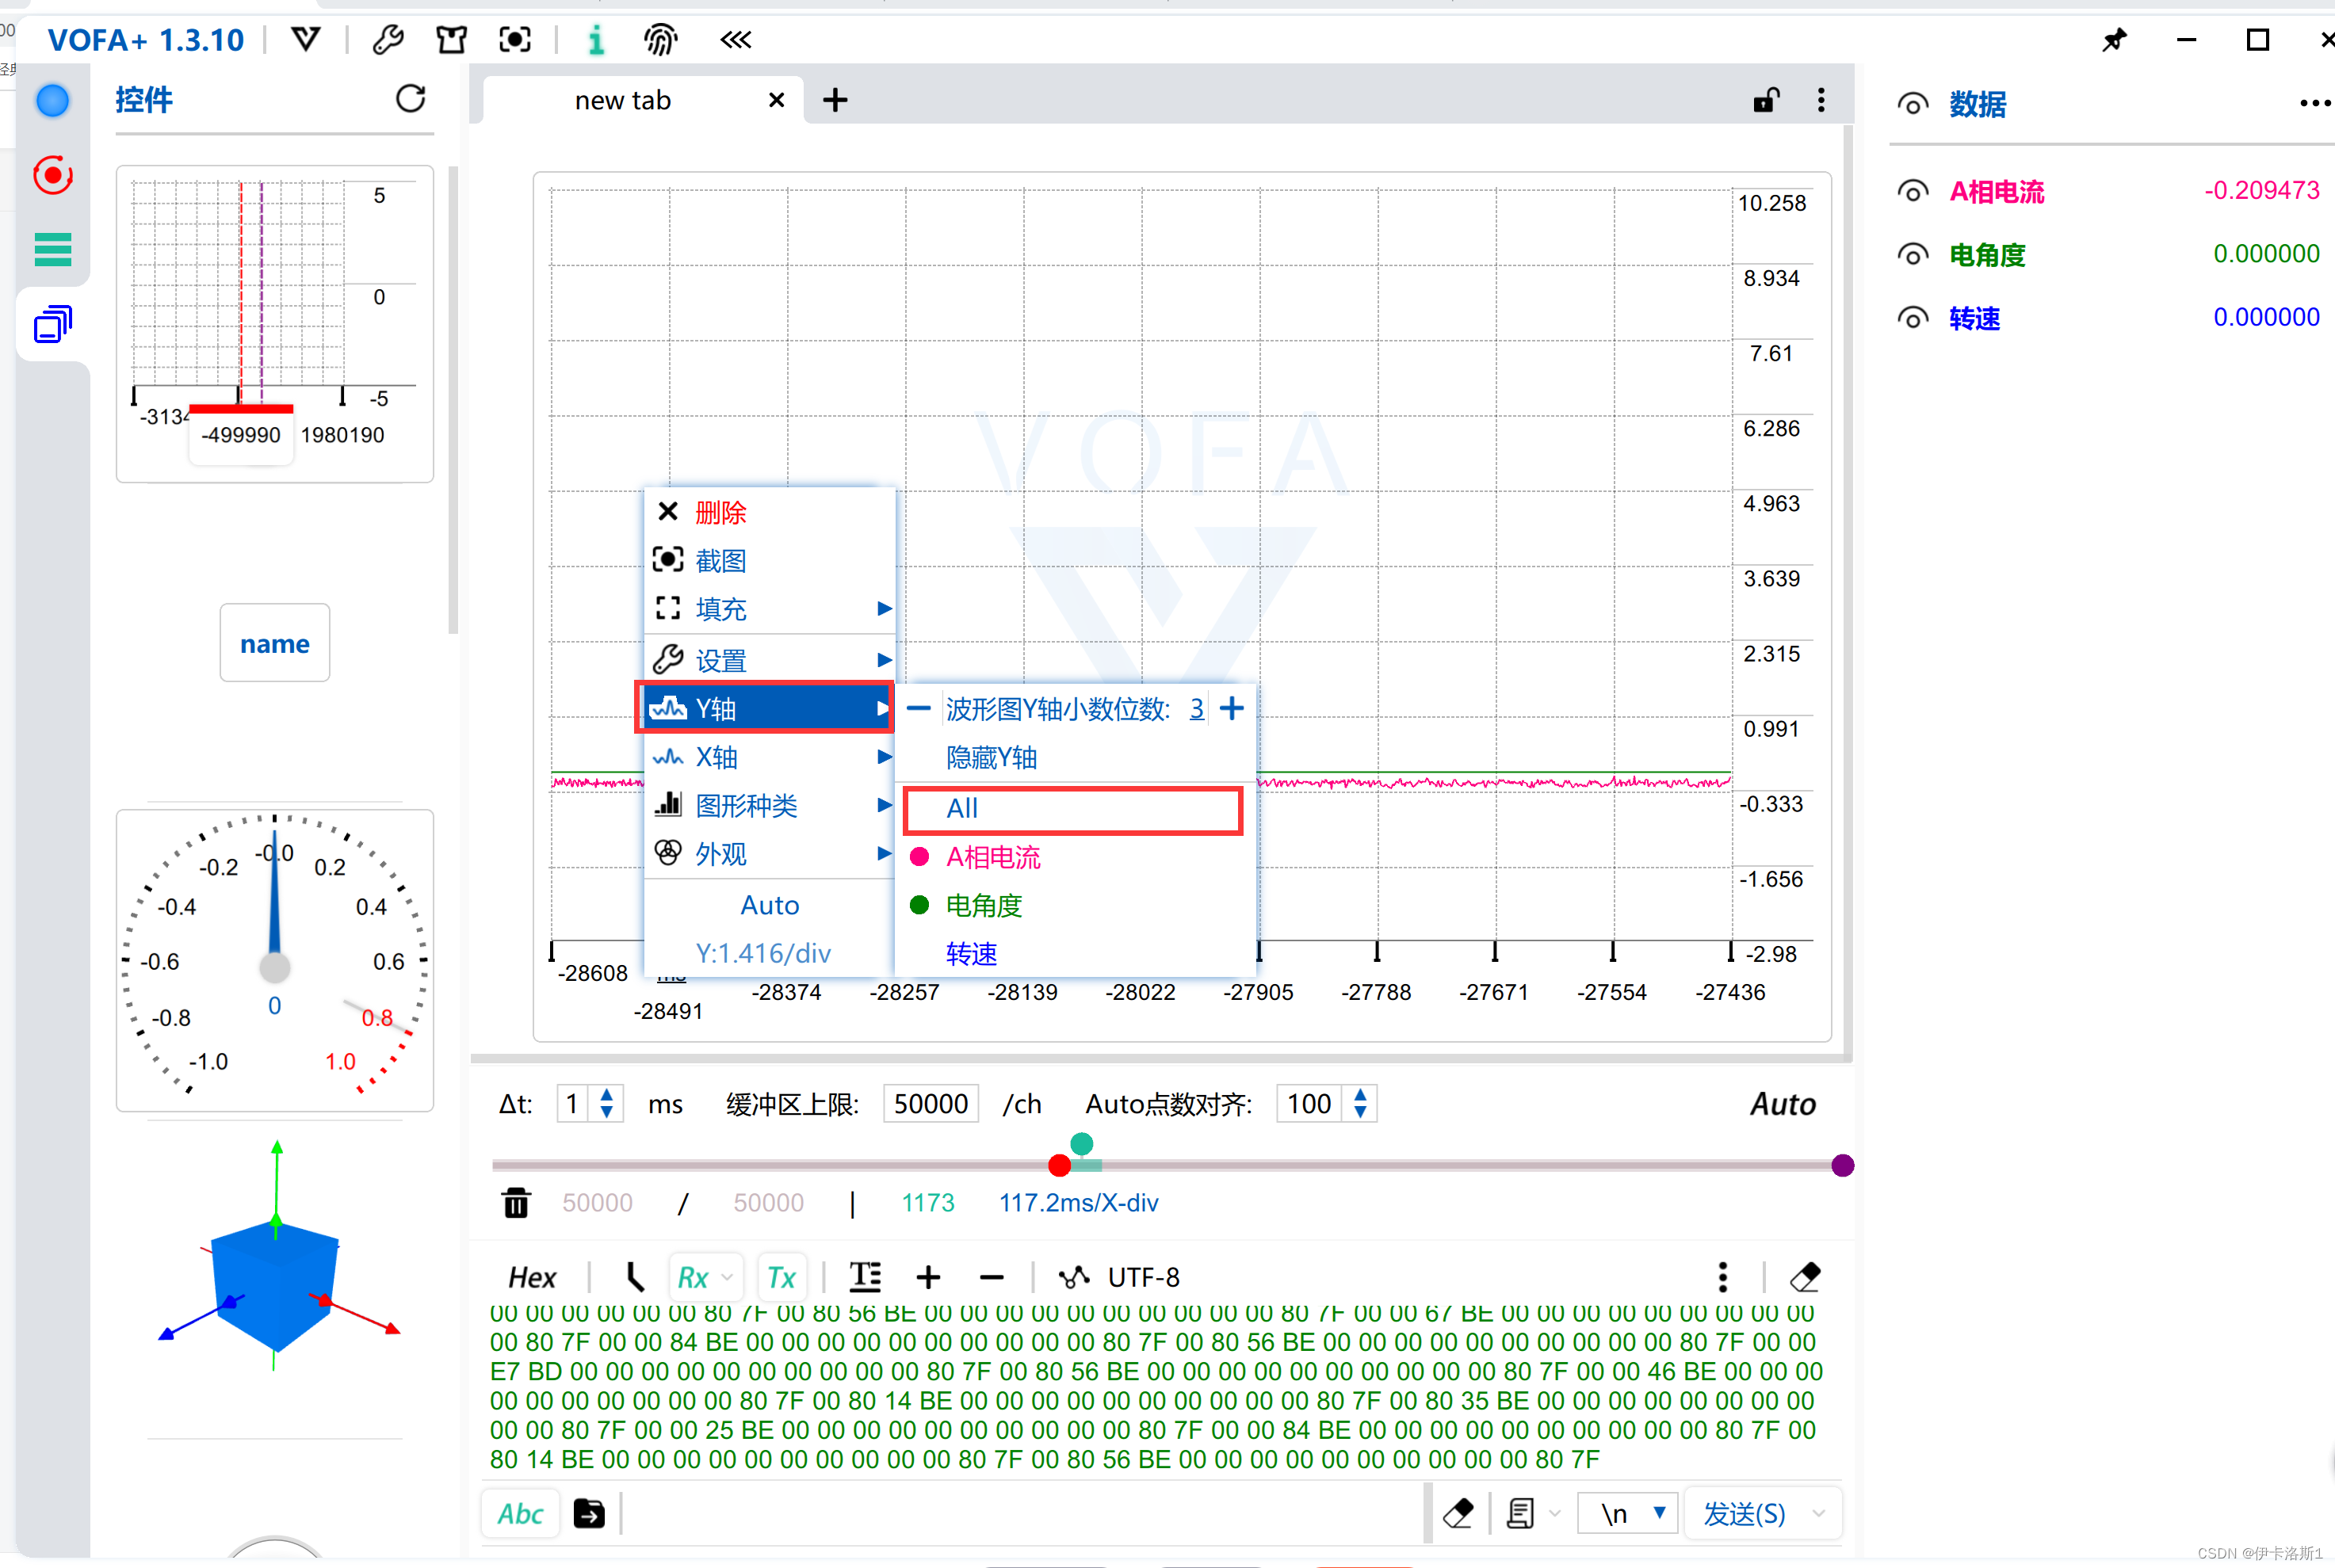Image resolution: width=2335 pixels, height=1568 pixels.
Task: Click the 发送(S) send button
Action: click(1744, 1513)
